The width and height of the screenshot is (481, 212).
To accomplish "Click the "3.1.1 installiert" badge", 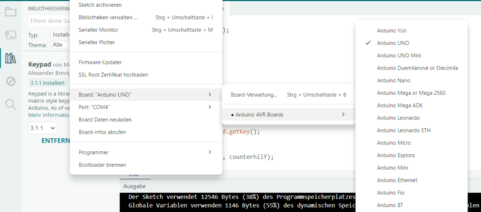I will pyautogui.click(x=47, y=83).
